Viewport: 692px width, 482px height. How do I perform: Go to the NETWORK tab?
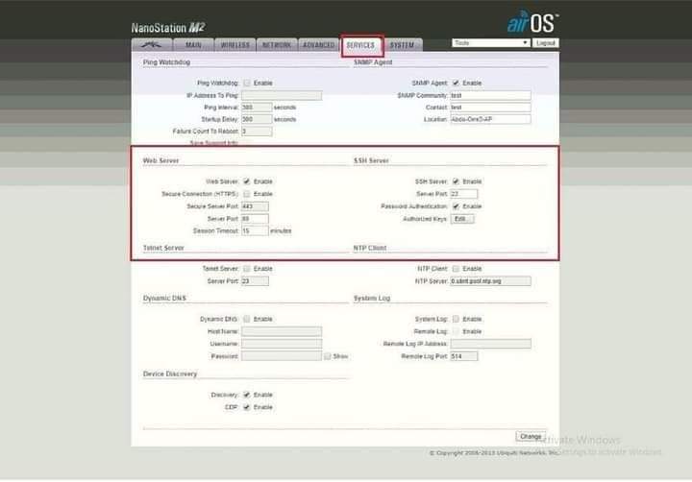pos(277,45)
